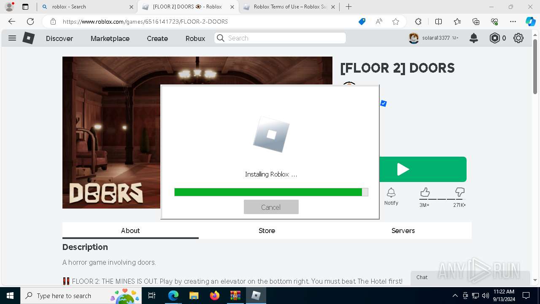Dislike the game with thumbs down
The image size is (540, 304).
point(460,193)
